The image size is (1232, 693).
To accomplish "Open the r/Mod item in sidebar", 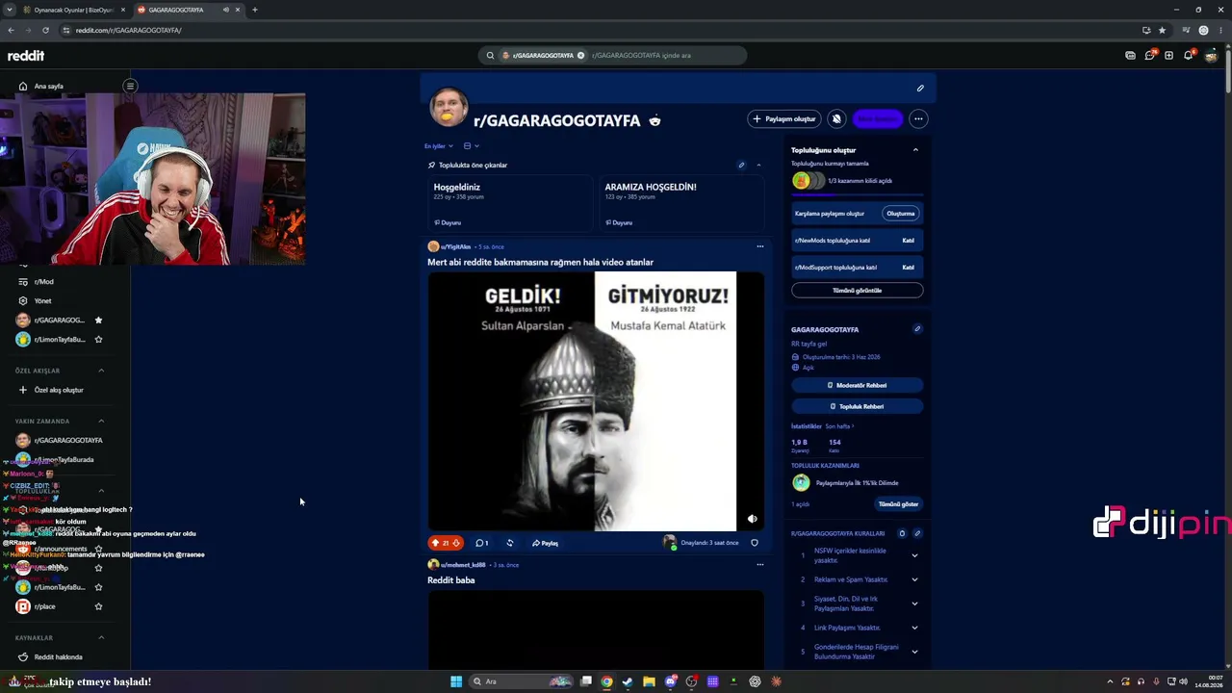I will 36,282.
